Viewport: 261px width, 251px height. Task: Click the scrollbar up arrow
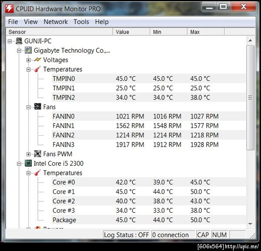251,40
